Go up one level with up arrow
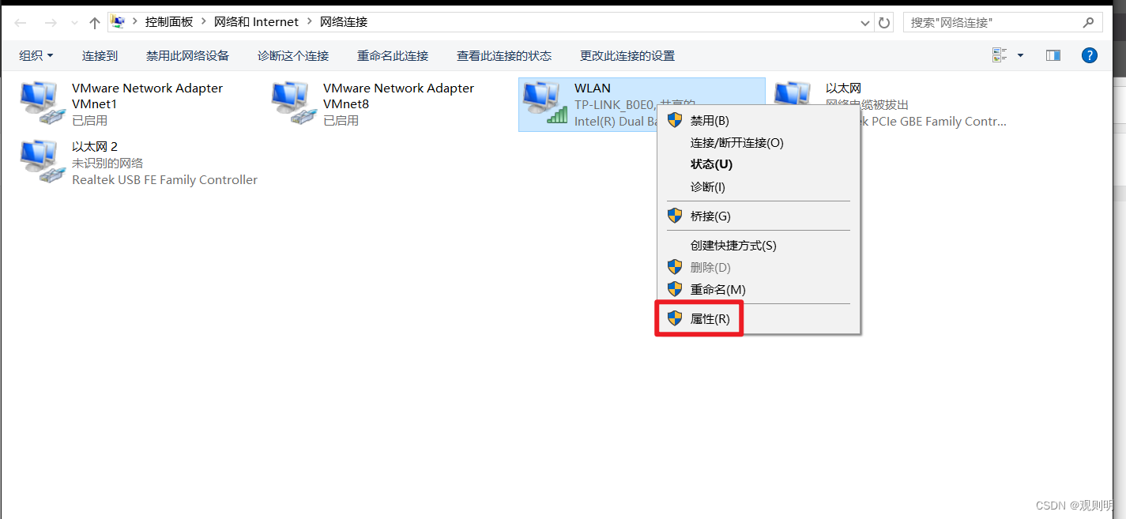 pos(95,23)
